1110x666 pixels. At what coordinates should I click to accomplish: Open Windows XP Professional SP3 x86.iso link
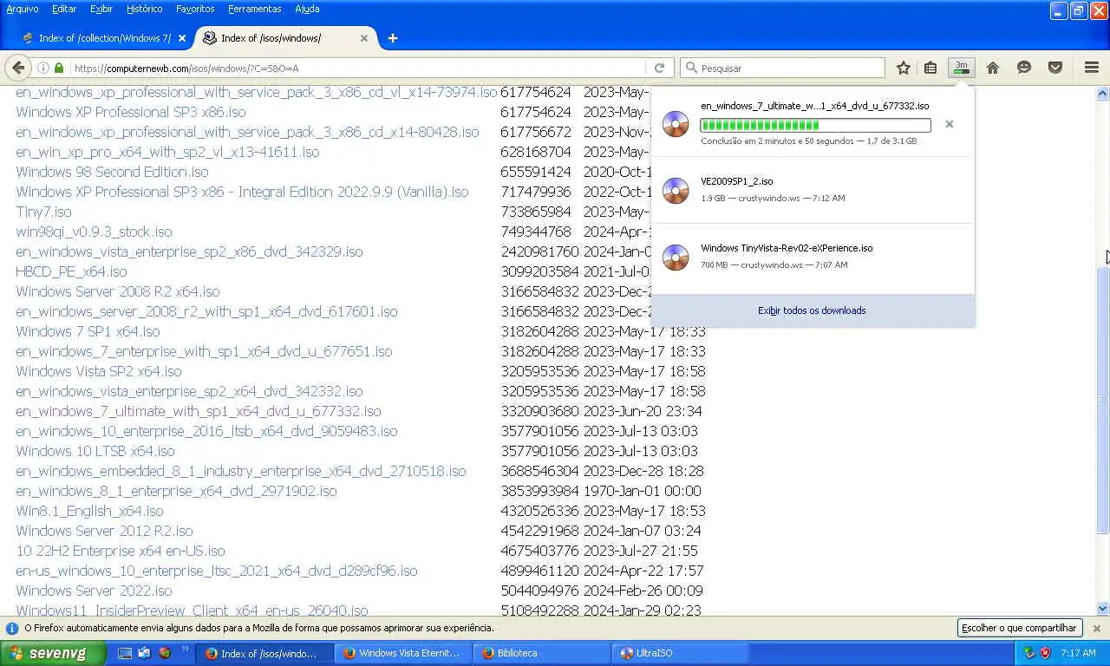tap(131, 112)
